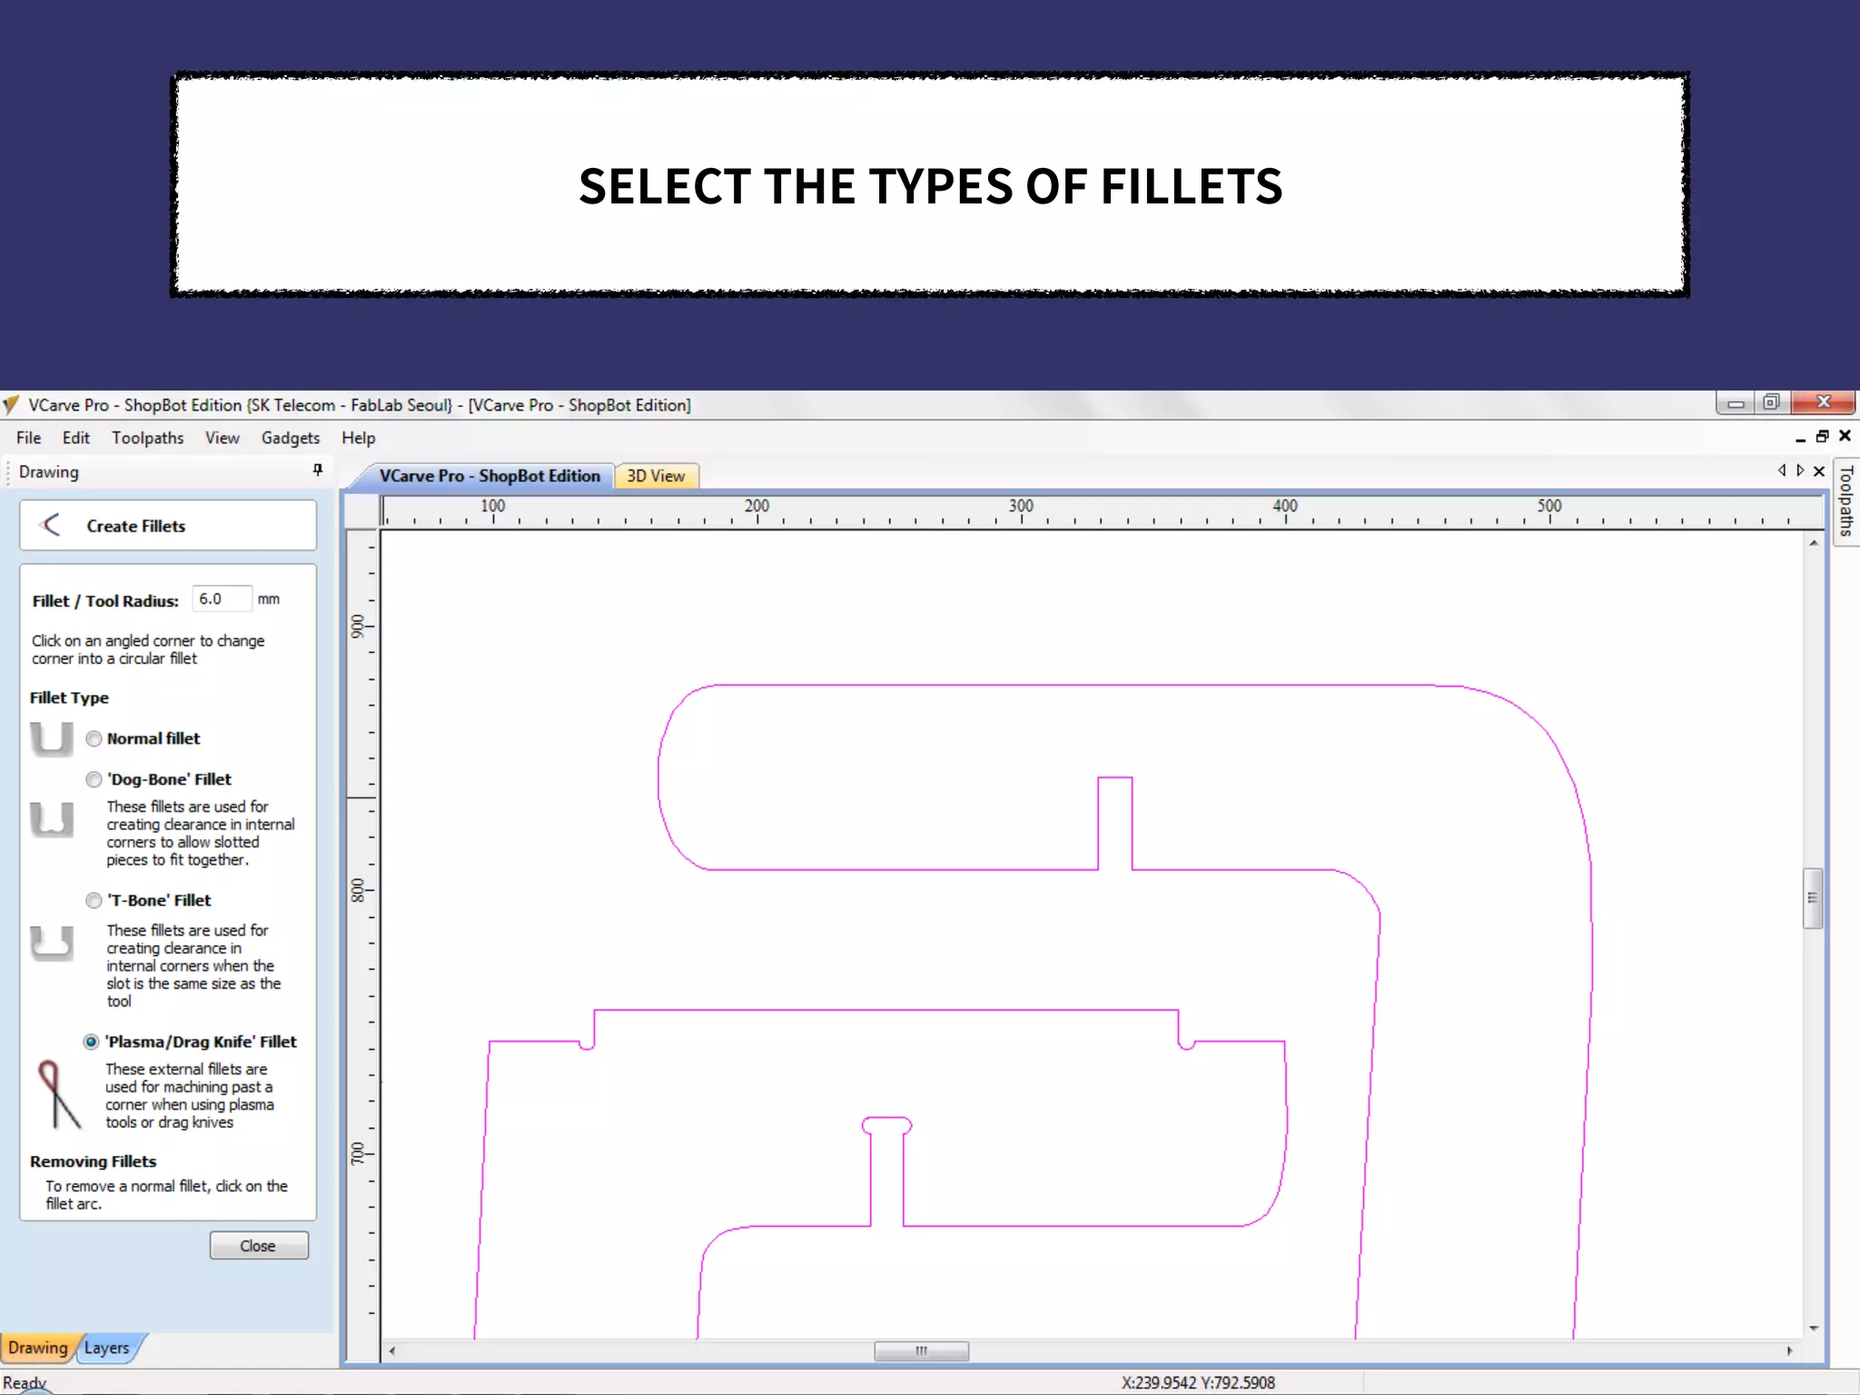Click the T-Bone fillet illustration icon
Screen dimensions: 1860x1395
tap(51, 943)
